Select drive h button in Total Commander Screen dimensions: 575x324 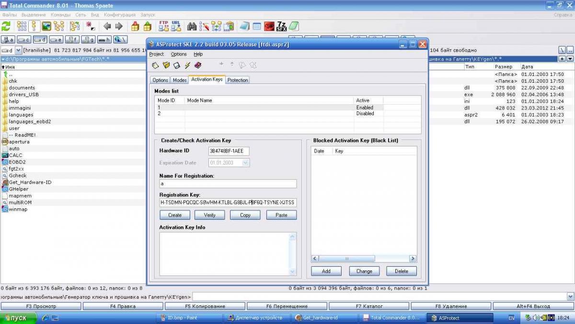point(104,40)
